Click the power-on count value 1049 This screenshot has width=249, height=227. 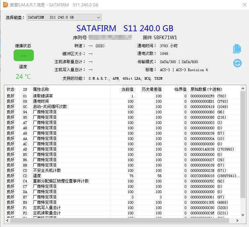point(164,54)
